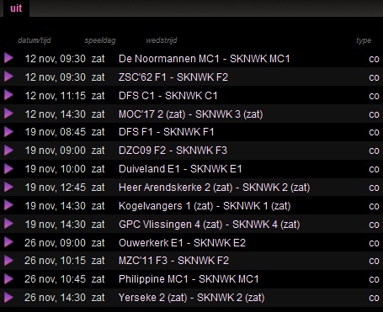The image size is (383, 312).
Task: Click the type column header
Action: [x=364, y=40]
